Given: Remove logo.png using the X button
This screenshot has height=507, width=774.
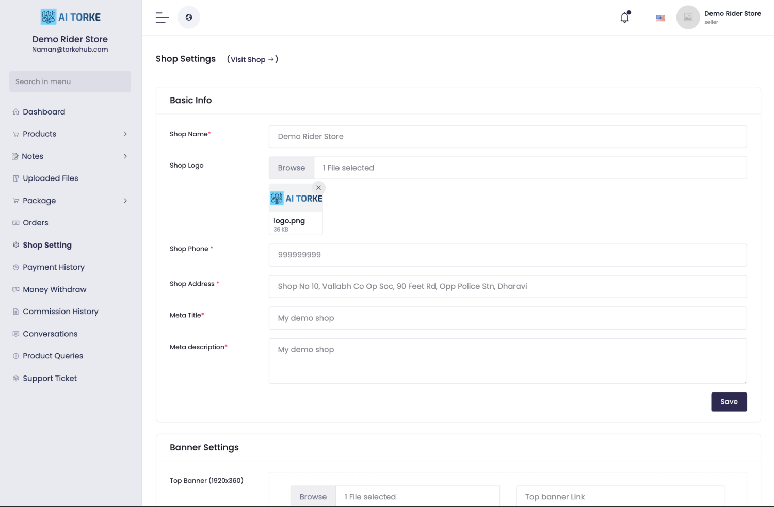Looking at the screenshot, I should coord(319,188).
